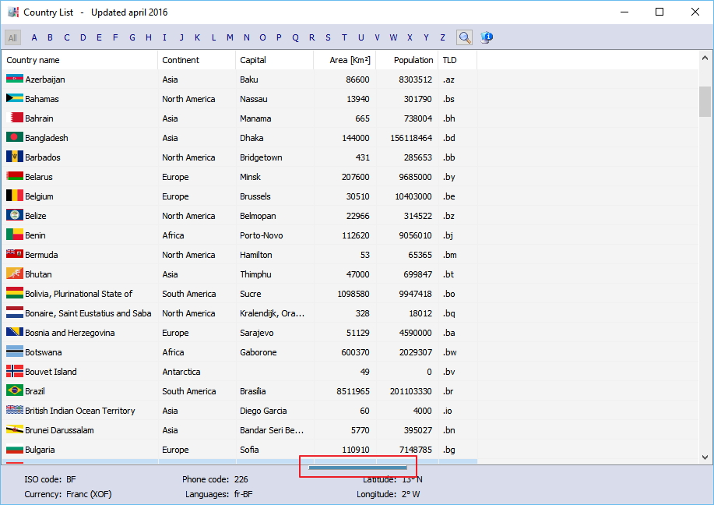The height and width of the screenshot is (505, 714).
Task: Show countries starting with letter C
Action: (x=67, y=37)
